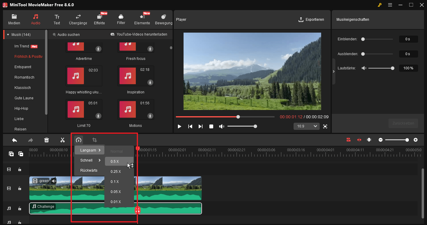
Task: Switch to the Text tab
Action: [x=57, y=19]
